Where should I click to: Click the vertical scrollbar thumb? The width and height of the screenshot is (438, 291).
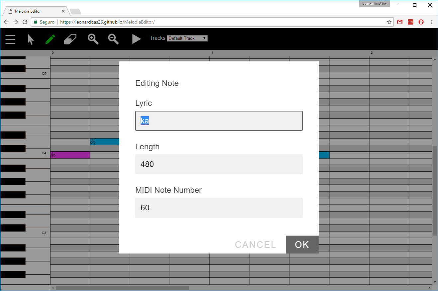(x=435, y=191)
